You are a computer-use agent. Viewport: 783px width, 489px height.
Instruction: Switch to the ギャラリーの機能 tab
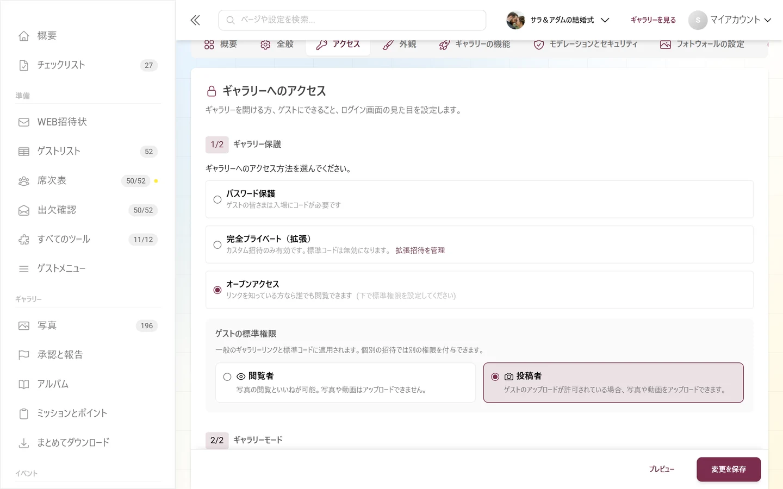475,45
